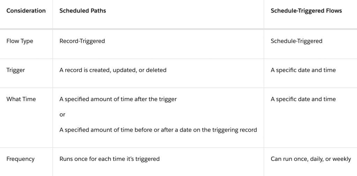357x176 pixels.
Task: Click the Schedule-Triggered Flows column header
Action: pyautogui.click(x=306, y=11)
